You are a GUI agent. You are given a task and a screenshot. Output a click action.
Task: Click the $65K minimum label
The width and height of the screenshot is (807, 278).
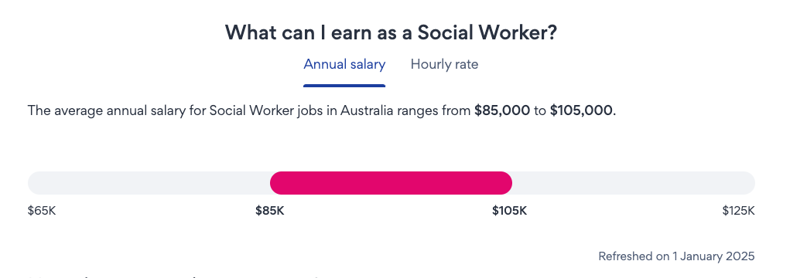point(42,211)
